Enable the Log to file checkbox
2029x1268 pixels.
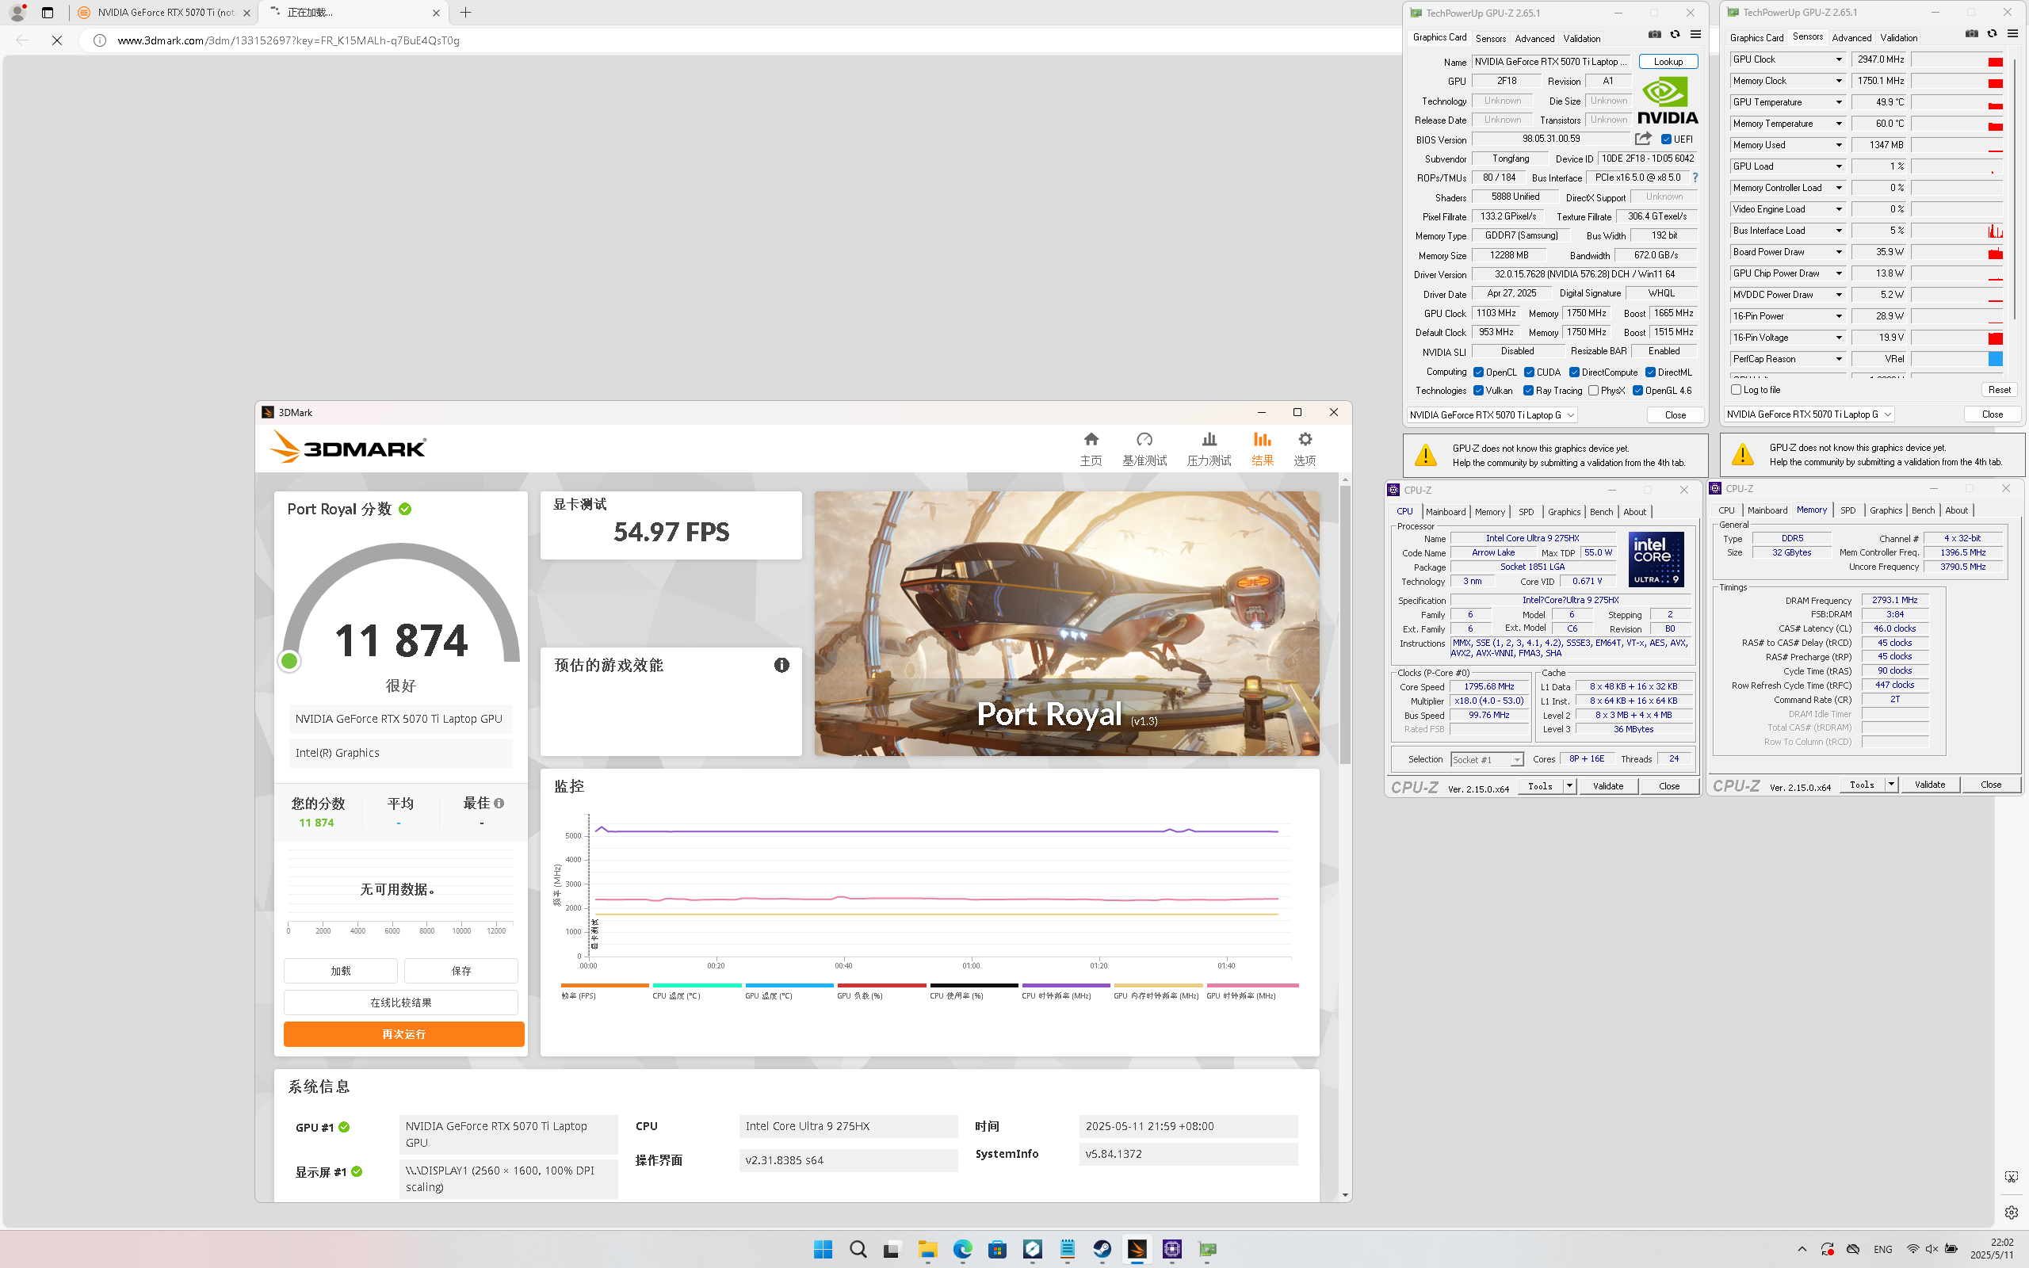[1737, 390]
